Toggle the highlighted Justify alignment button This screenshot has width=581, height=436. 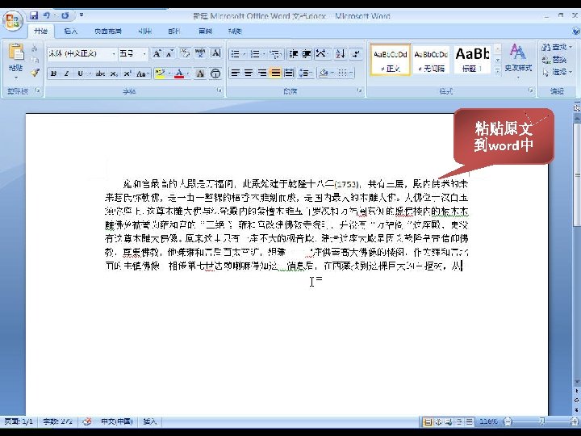pos(275,73)
